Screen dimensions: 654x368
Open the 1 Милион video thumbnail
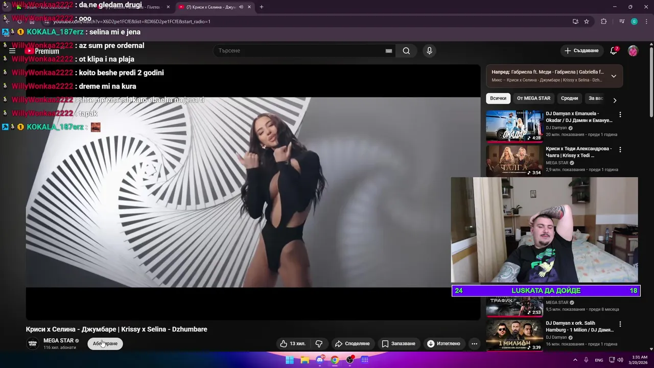(514, 335)
